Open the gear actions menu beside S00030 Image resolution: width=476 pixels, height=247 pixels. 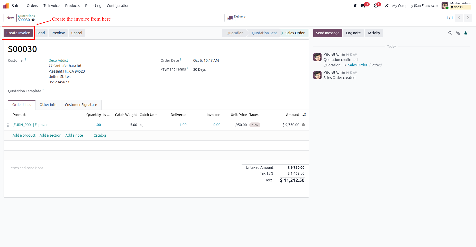click(33, 20)
